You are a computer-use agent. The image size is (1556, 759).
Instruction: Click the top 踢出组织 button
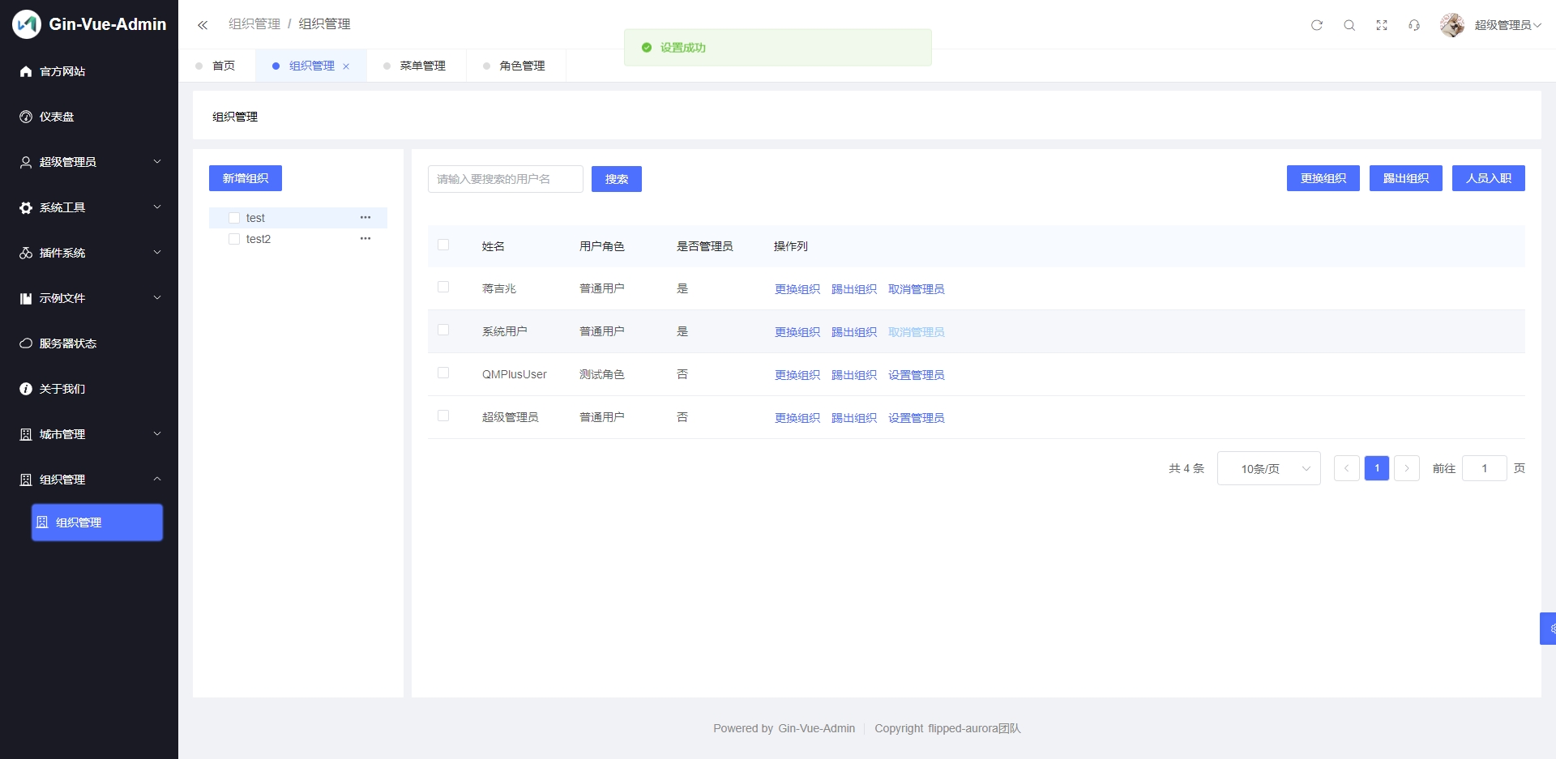(x=1406, y=178)
